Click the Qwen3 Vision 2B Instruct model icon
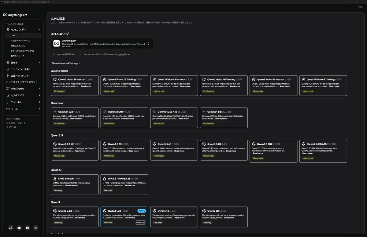Viewport: 367px width, 237px height. [55, 79]
